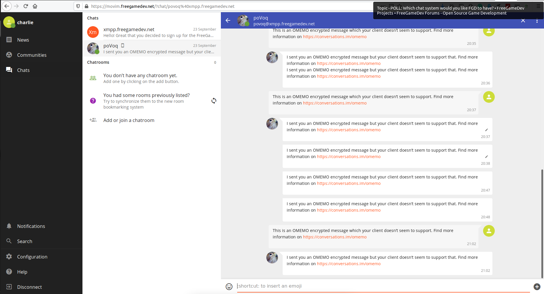The height and width of the screenshot is (294, 544).
Task: Open the chat three-dot options menu
Action: [537, 21]
